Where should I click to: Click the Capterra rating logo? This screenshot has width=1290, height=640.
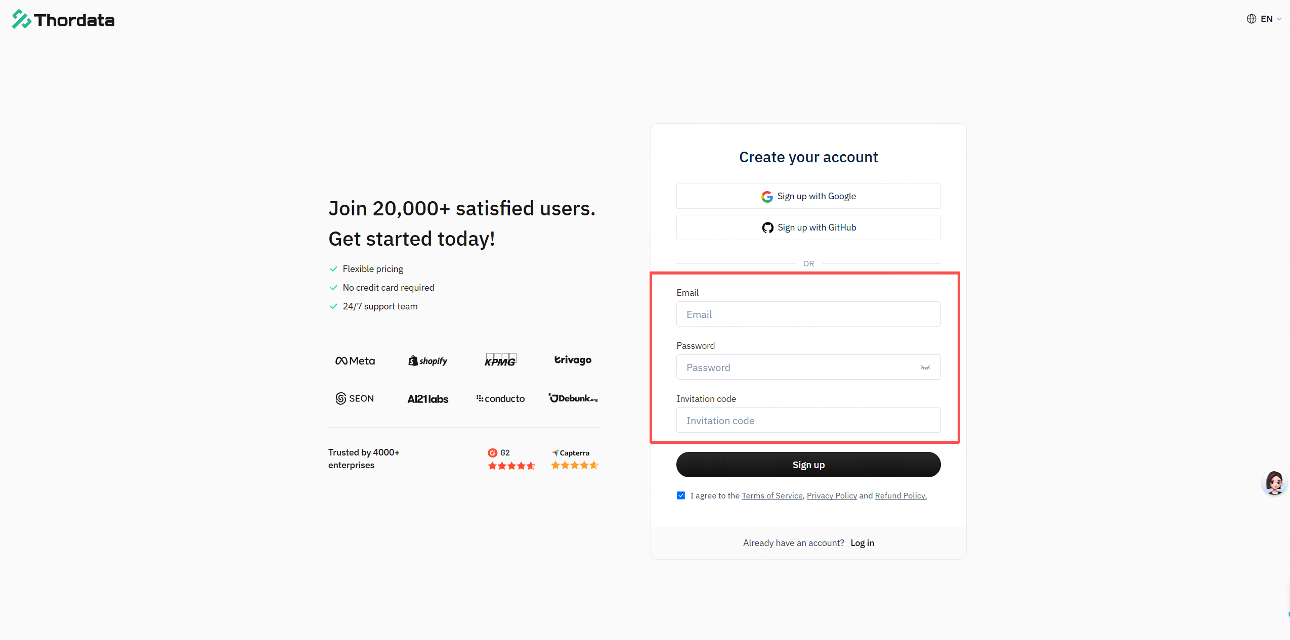point(571,453)
